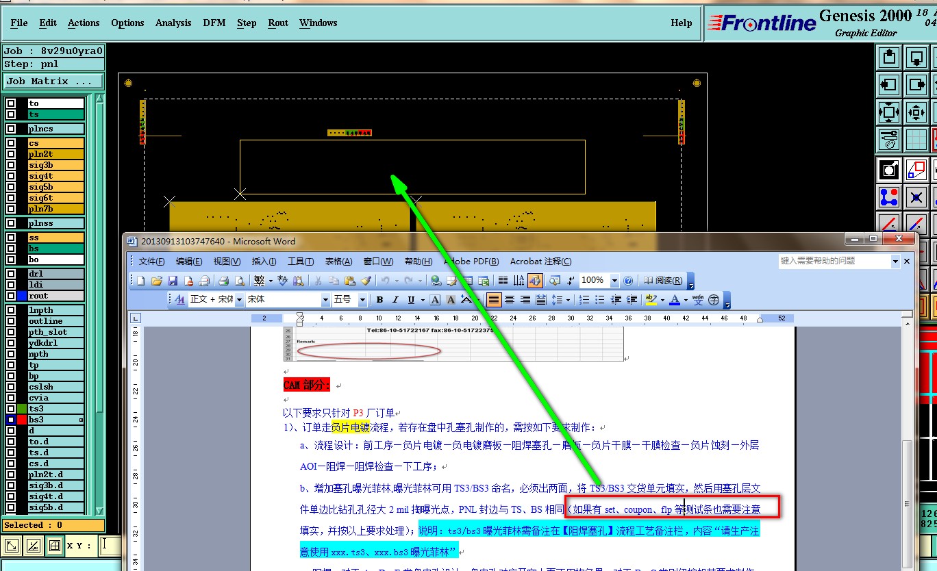
Task: Toggle checkbox for layer 'drl'
Action: coord(10,274)
